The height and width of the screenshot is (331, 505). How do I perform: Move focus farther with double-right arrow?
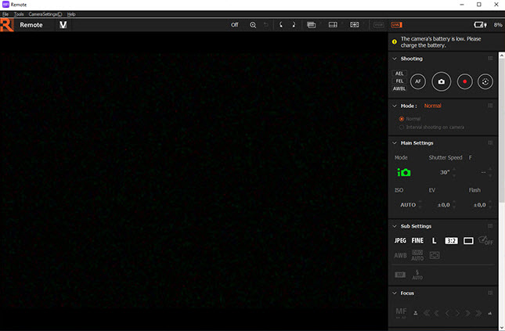tap(467, 313)
